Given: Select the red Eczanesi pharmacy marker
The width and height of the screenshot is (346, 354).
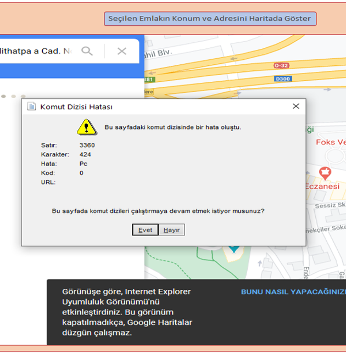Looking at the screenshot, I should coord(325,173).
